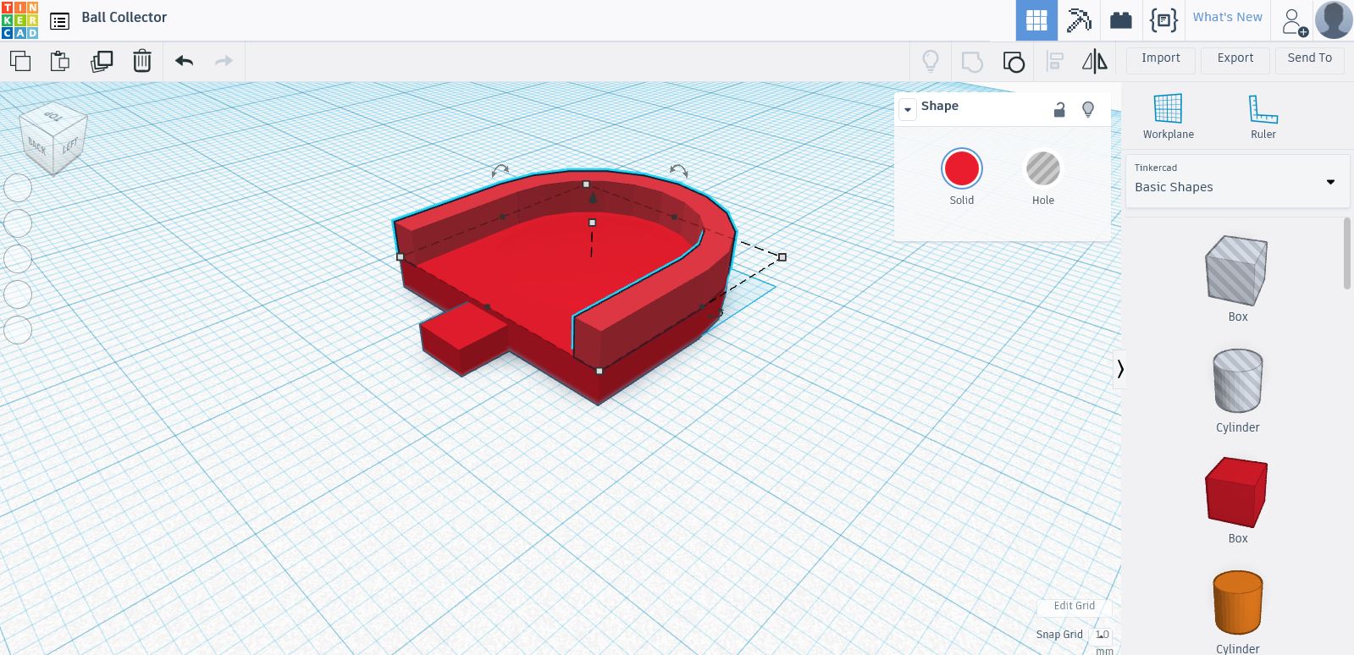Open the user profile avatar
This screenshot has width=1354, height=655.
click(x=1334, y=20)
